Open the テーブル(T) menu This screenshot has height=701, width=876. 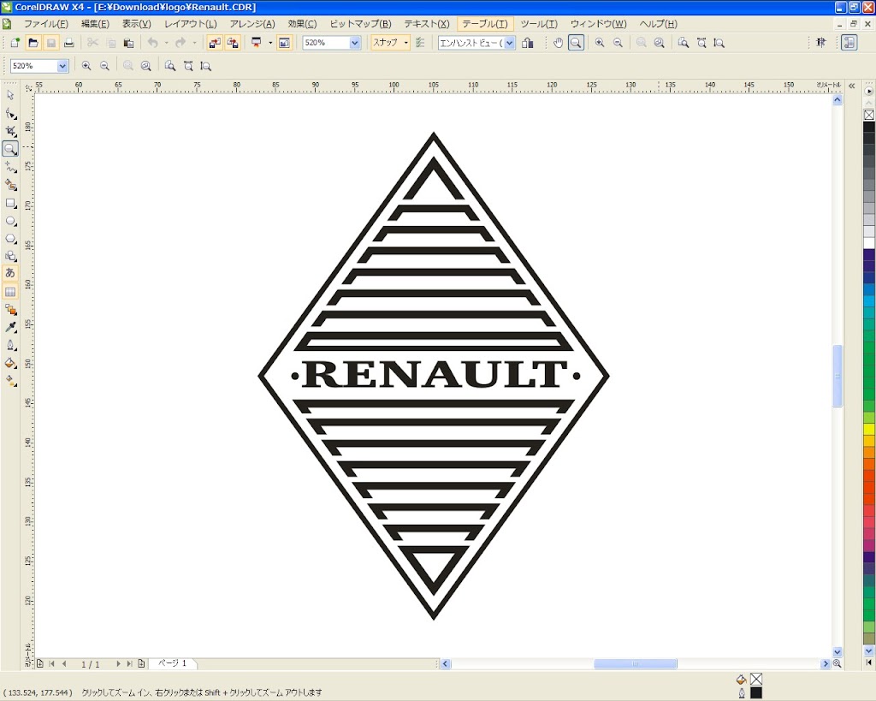[485, 24]
